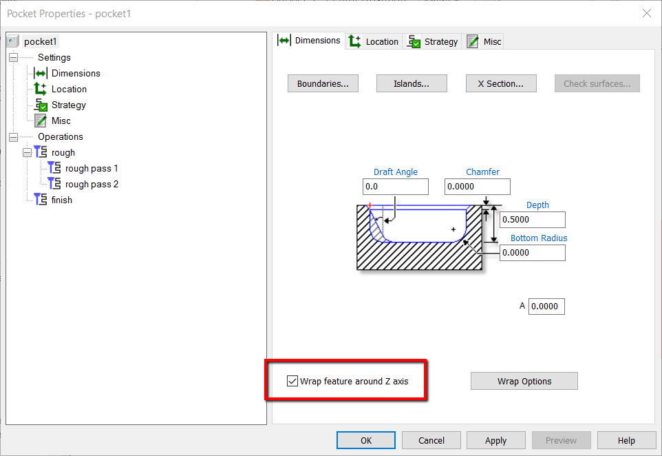
Task: Open the X Section dialog
Action: tap(501, 83)
